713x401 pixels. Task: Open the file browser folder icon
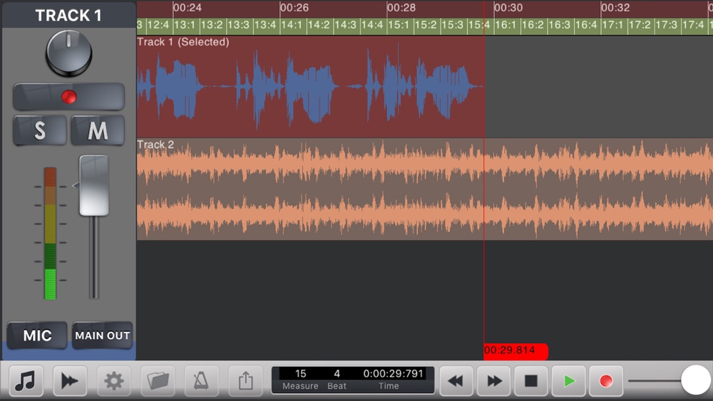(158, 380)
